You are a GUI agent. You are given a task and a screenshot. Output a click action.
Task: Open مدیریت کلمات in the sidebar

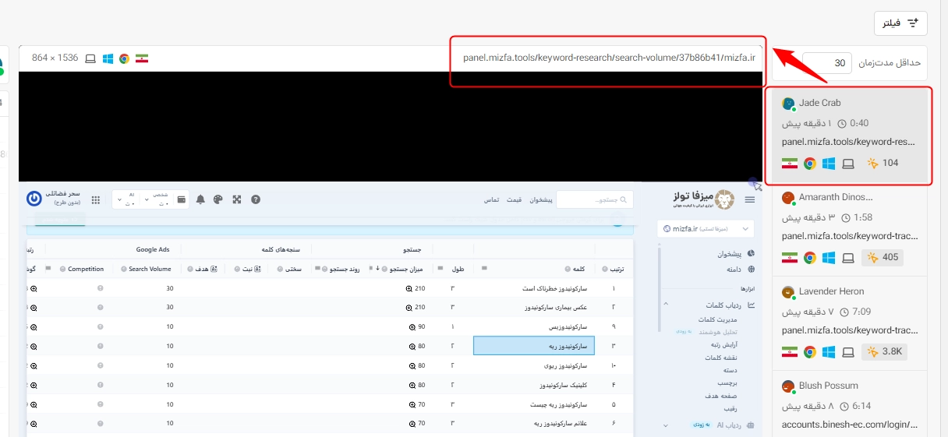click(x=718, y=319)
